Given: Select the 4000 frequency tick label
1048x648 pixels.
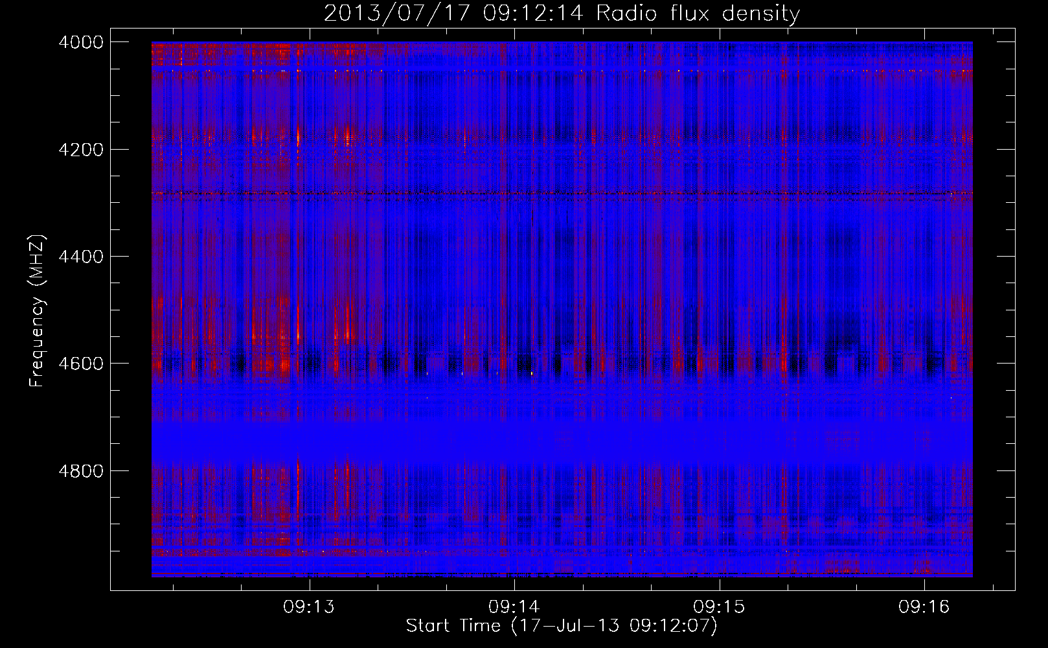Looking at the screenshot, I should [80, 42].
